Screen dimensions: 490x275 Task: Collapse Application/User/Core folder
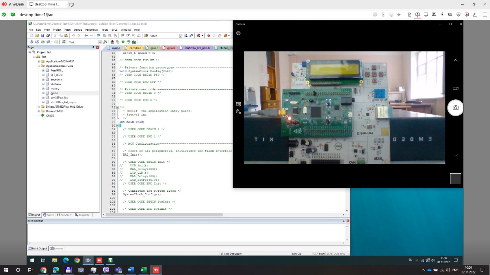tap(39, 66)
